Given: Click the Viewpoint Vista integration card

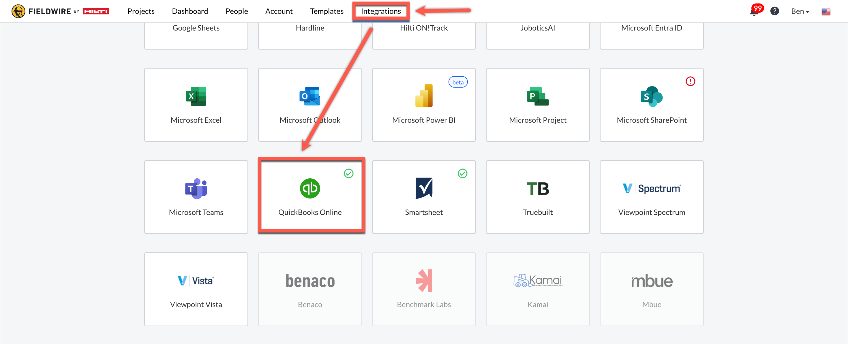Looking at the screenshot, I should tap(196, 289).
